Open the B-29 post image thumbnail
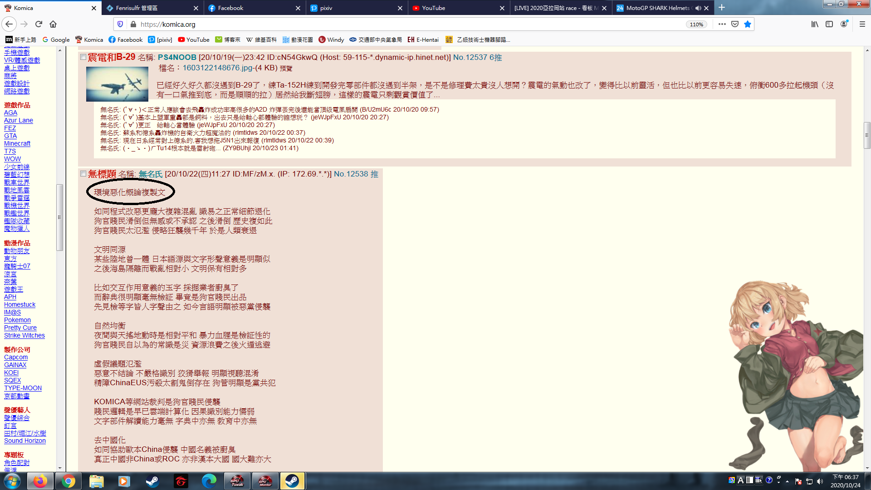 [x=117, y=84]
